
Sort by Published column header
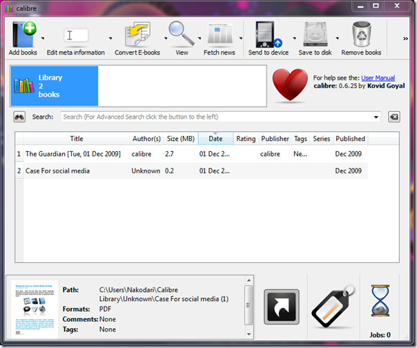click(x=350, y=139)
